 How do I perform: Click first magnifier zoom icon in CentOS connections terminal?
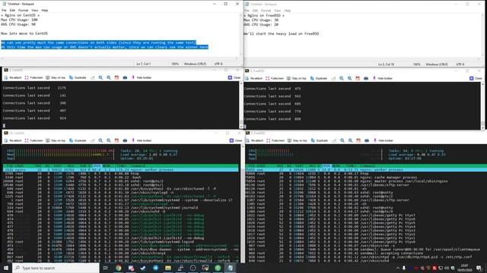[x=100, y=77]
